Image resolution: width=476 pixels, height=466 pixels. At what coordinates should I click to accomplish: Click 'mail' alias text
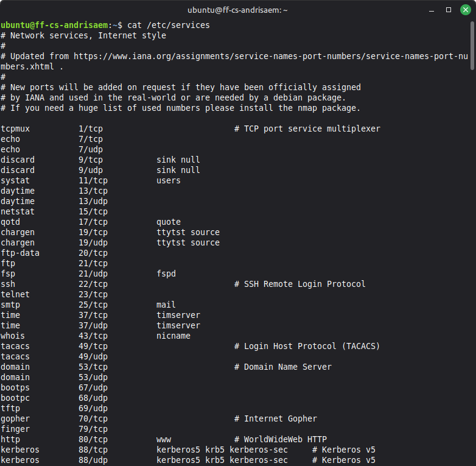(x=166, y=305)
